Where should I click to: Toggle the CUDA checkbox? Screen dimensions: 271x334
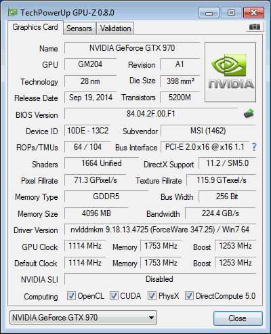pos(114,295)
